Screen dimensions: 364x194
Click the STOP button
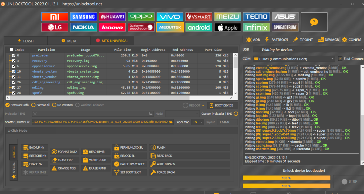click(349, 181)
